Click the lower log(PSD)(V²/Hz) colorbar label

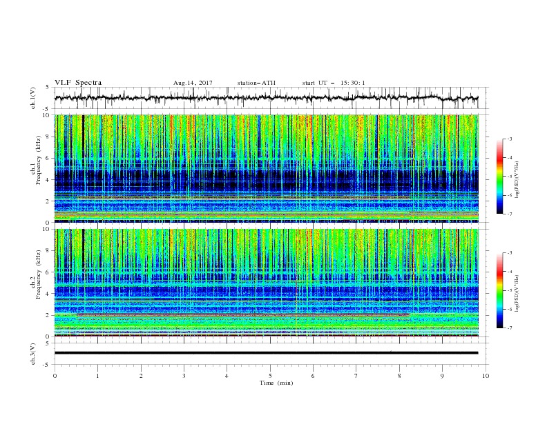click(517, 294)
